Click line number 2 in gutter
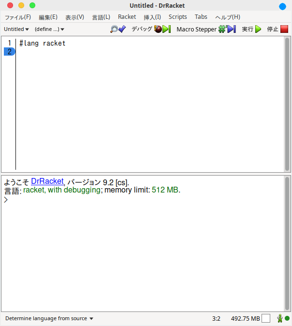292x326 pixels. (x=10, y=52)
